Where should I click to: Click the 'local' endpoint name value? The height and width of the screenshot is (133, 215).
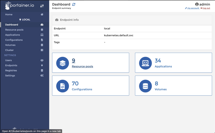(x=107, y=28)
